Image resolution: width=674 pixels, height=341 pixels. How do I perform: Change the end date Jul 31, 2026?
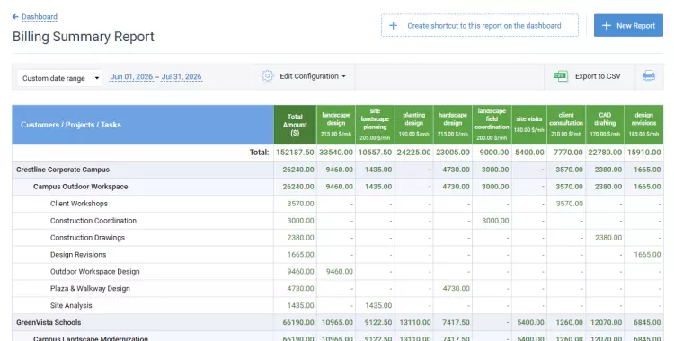pos(182,77)
